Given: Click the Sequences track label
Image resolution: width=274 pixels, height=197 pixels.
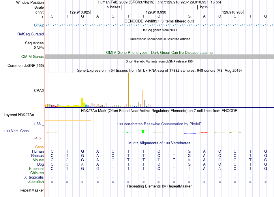Looking at the screenshot, I should click(34, 43).
